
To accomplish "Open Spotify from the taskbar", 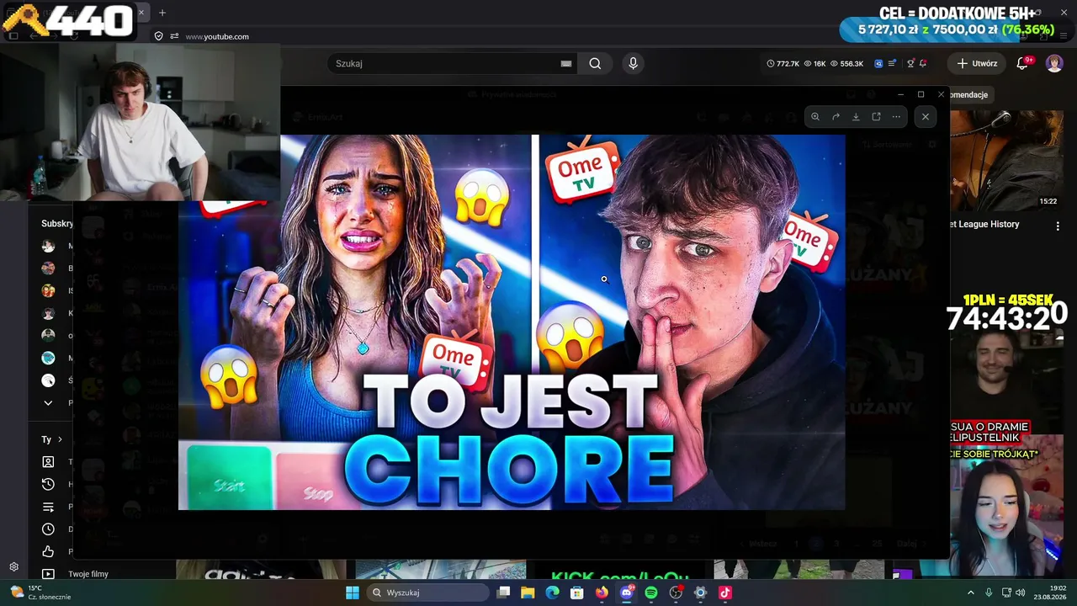I will (650, 593).
